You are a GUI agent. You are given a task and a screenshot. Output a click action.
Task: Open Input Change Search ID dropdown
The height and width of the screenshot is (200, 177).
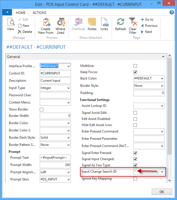click(162, 172)
